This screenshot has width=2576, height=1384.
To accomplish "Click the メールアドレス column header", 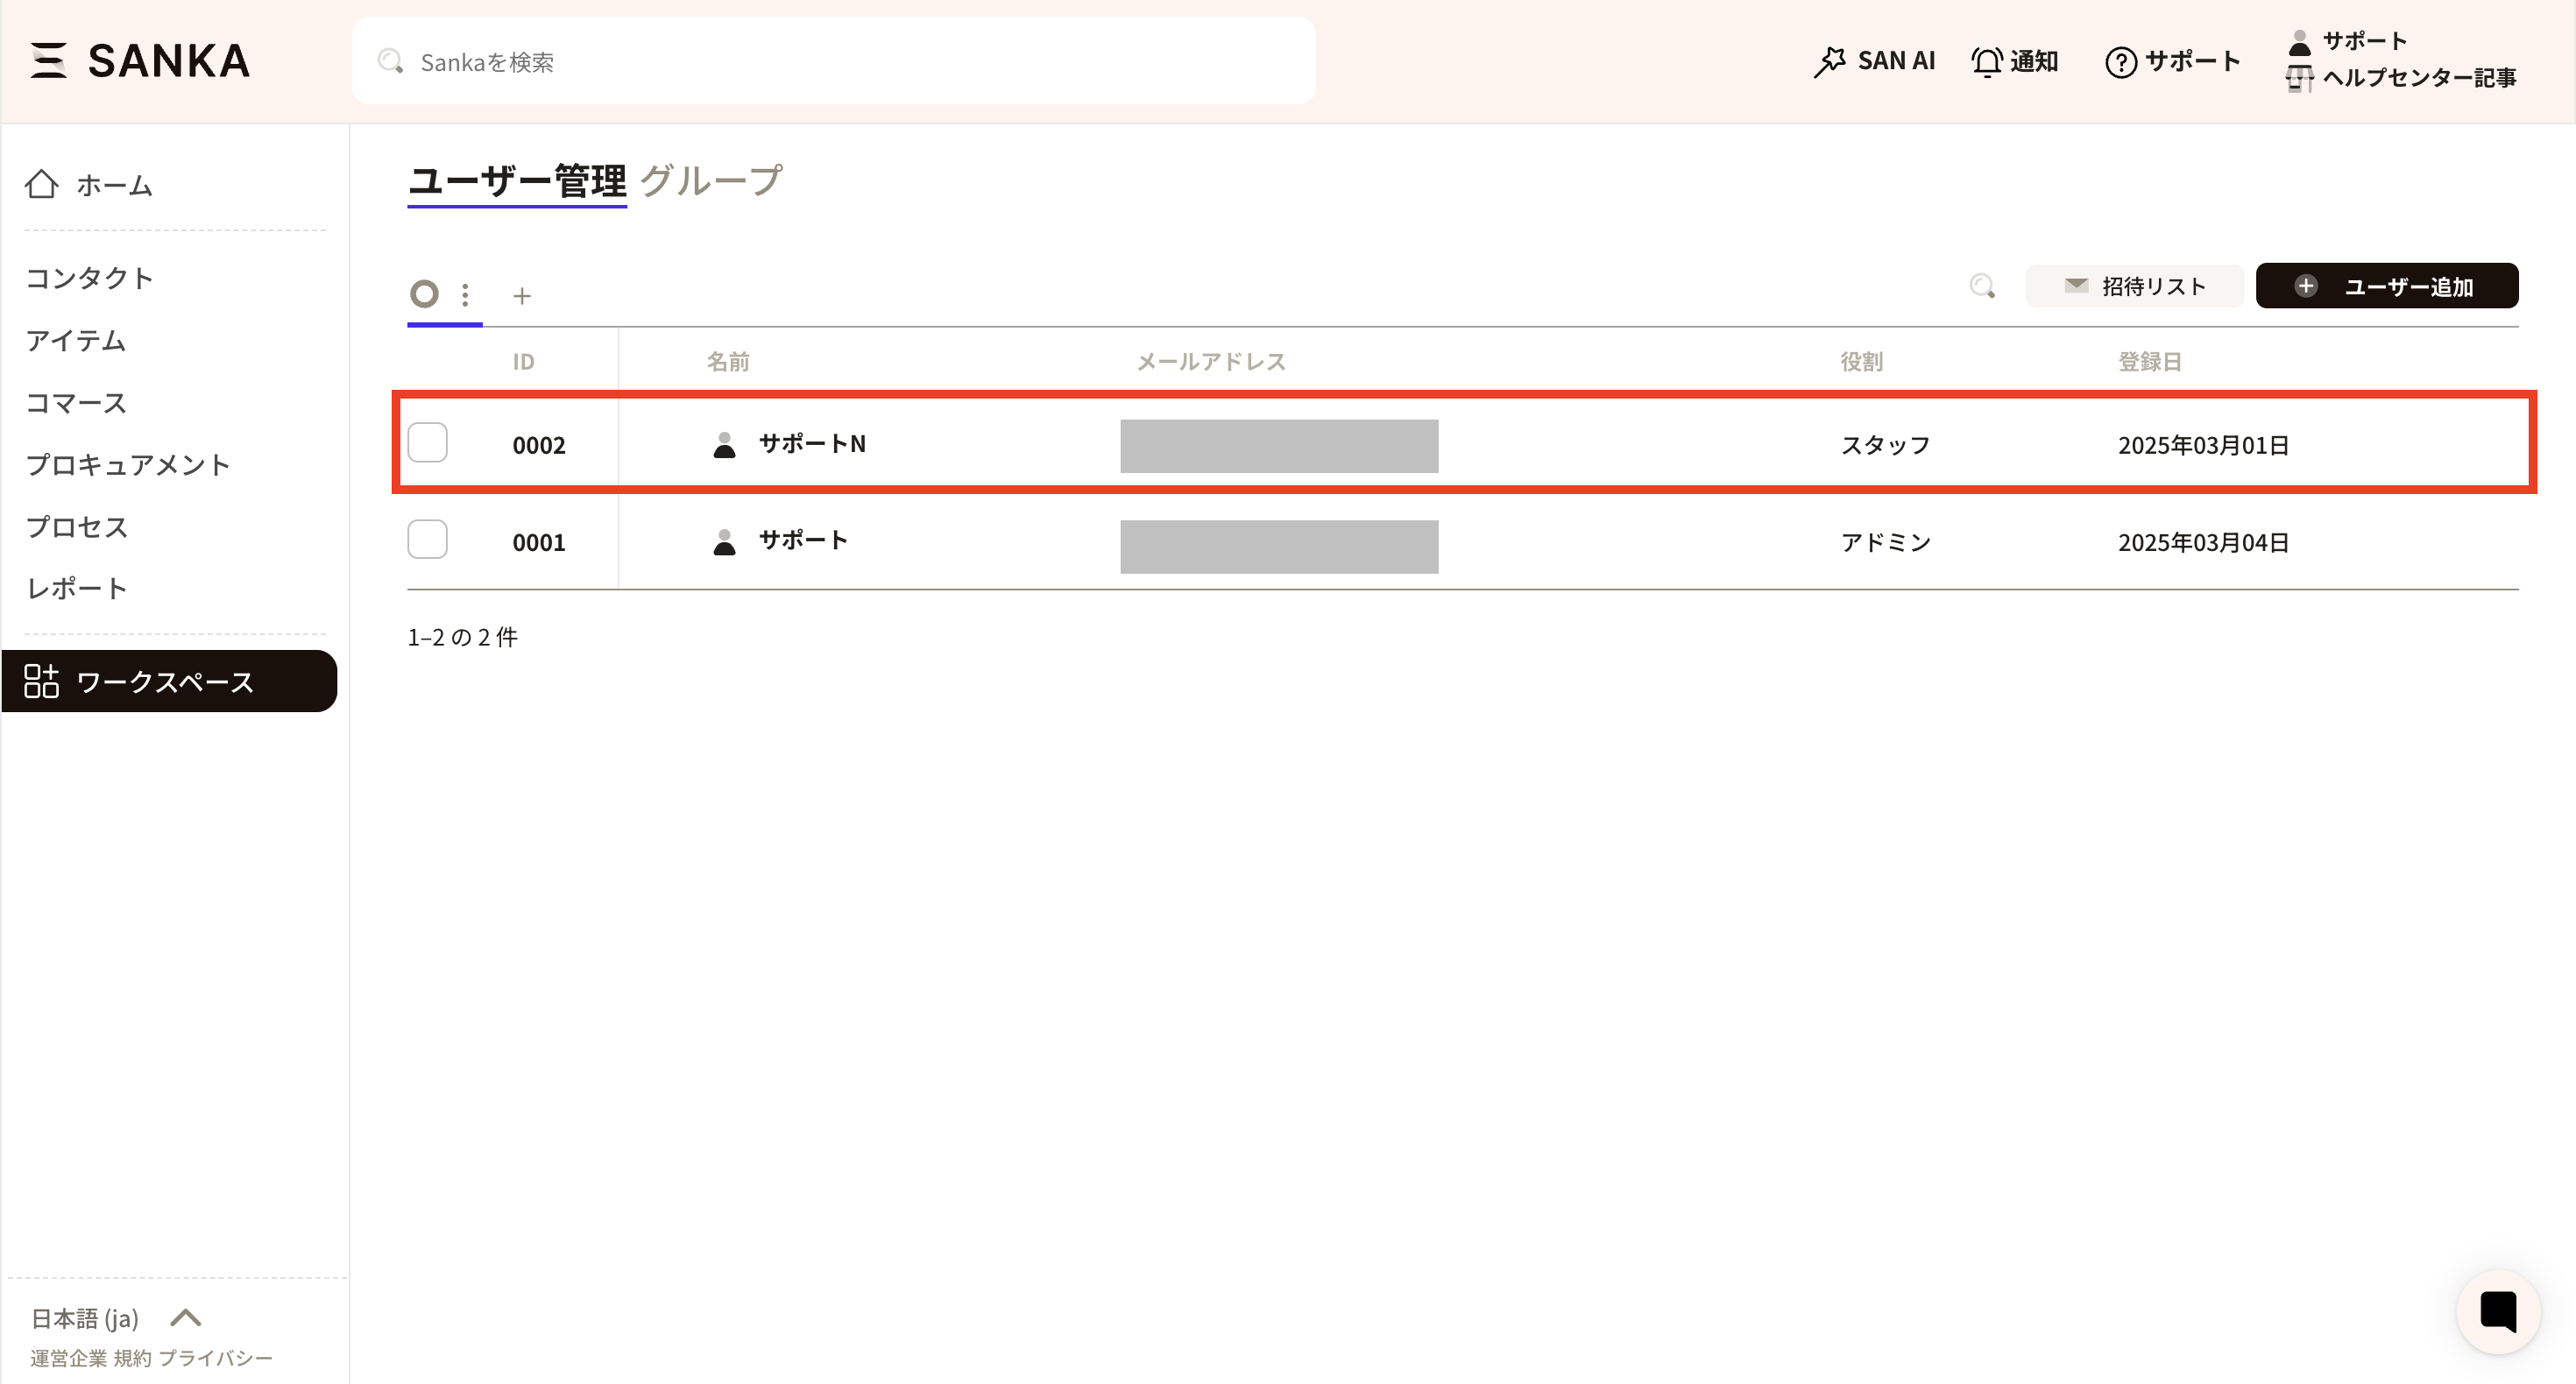I will point(1211,361).
